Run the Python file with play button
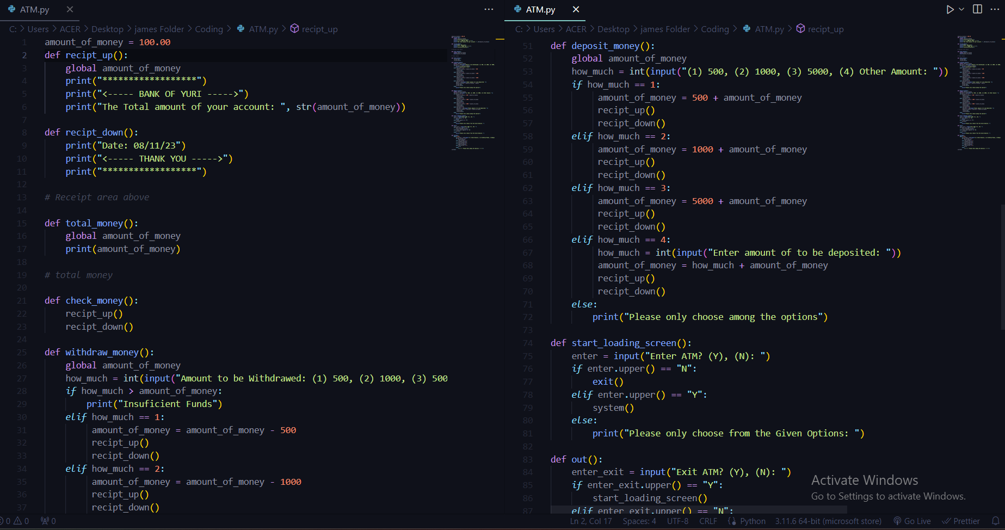The image size is (1005, 530). (950, 9)
